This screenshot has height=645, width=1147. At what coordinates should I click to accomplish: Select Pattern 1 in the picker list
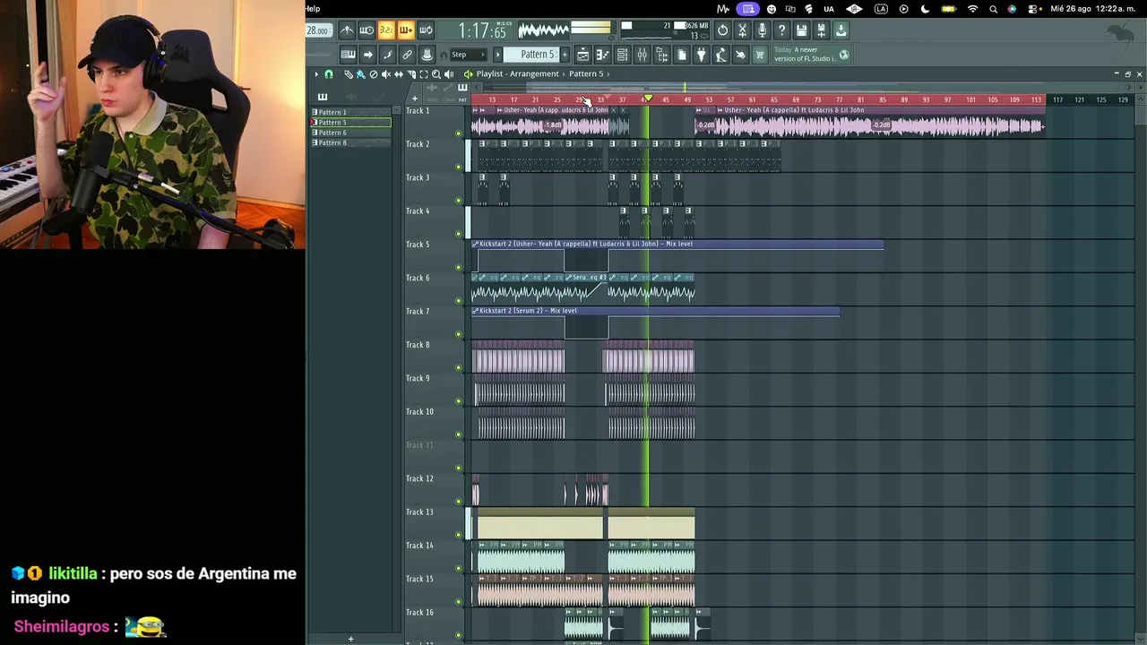[x=351, y=112]
